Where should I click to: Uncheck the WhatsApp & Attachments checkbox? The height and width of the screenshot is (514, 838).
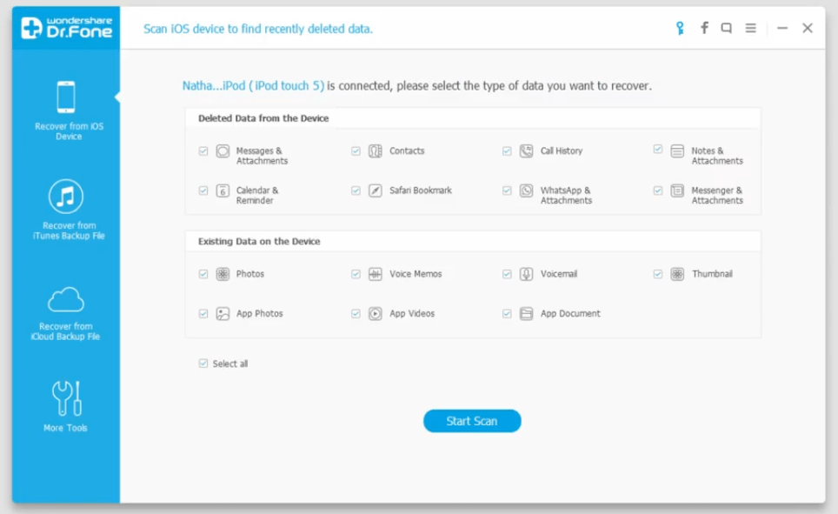point(507,190)
